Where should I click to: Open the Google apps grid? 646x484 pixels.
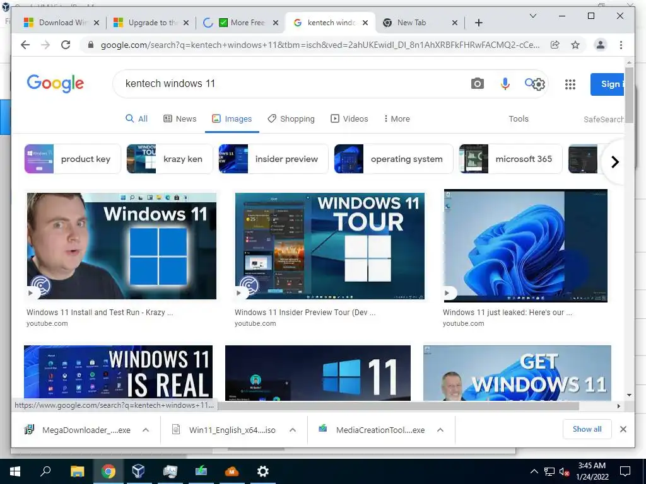click(570, 84)
